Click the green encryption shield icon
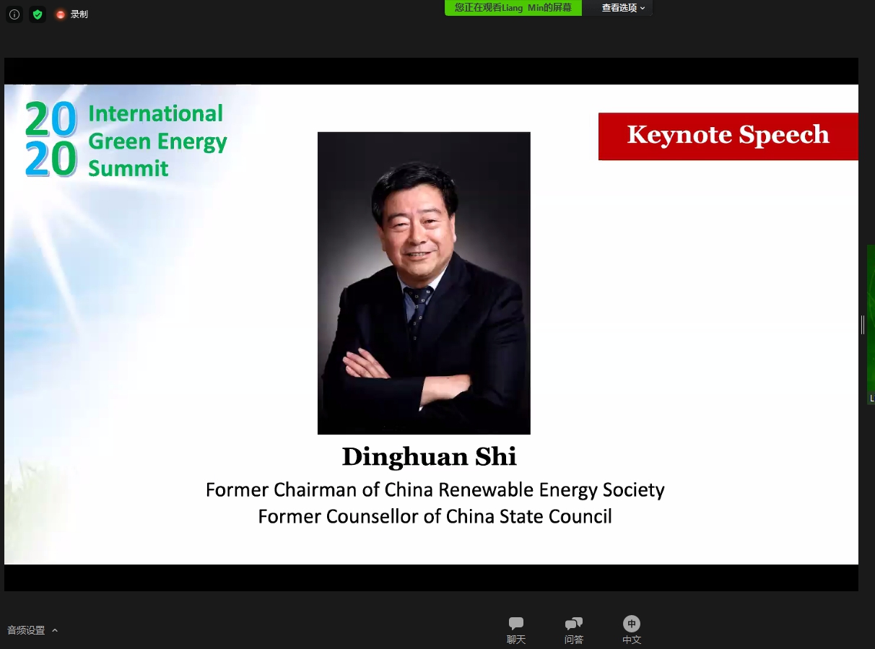The height and width of the screenshot is (649, 875). coord(38,14)
